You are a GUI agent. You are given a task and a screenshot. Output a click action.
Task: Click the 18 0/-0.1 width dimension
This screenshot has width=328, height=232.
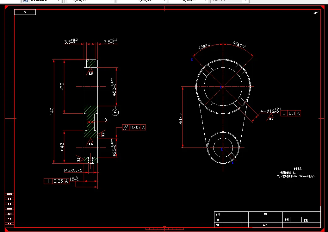(x=75, y=179)
